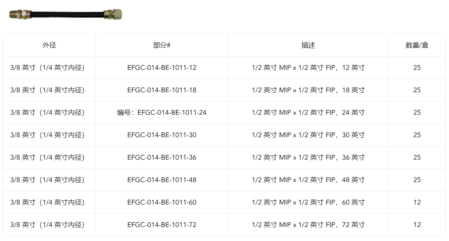Select the description ending in 72 英寸
Screen dimensions: 449x241
coord(308,225)
